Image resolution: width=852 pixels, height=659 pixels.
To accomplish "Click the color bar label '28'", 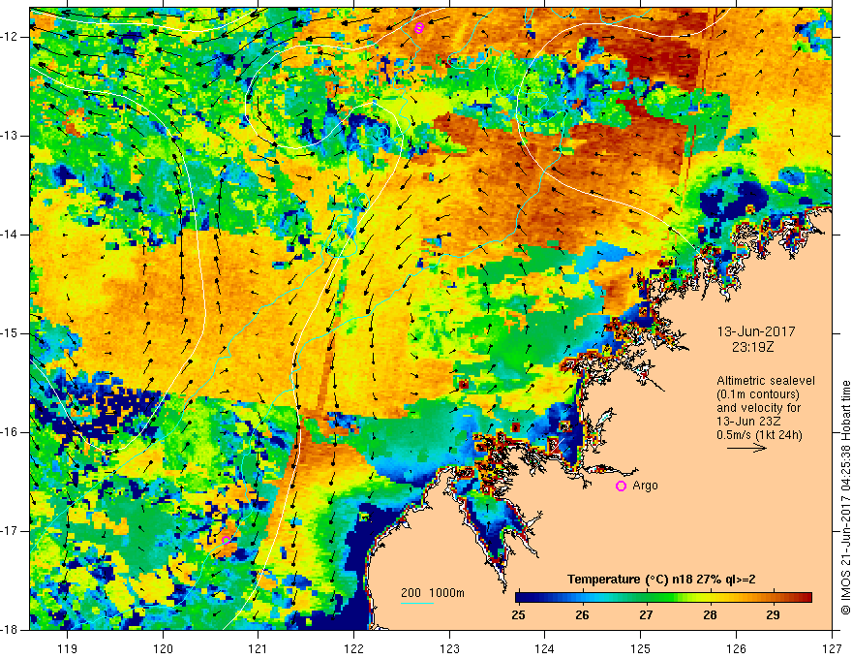I will [710, 615].
